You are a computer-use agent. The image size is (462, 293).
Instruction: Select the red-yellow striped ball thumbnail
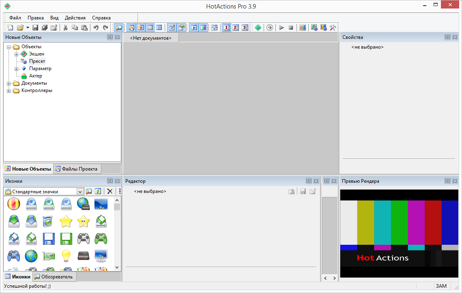click(x=13, y=204)
